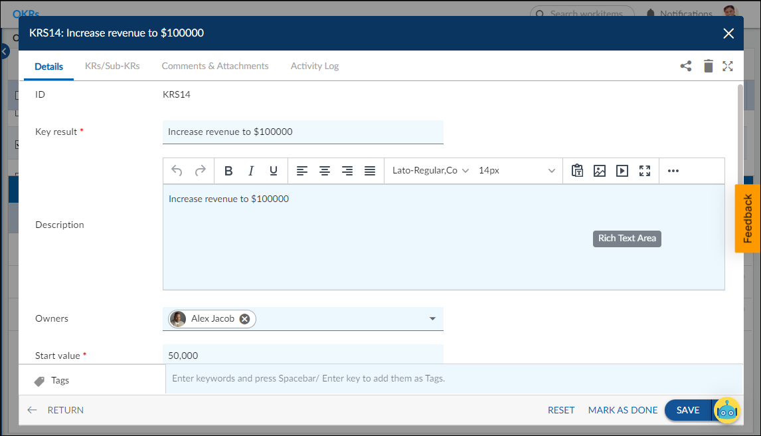Viewport: 761px width, 436px height.
Task: Open the Activity Log tab
Action: tap(314, 66)
